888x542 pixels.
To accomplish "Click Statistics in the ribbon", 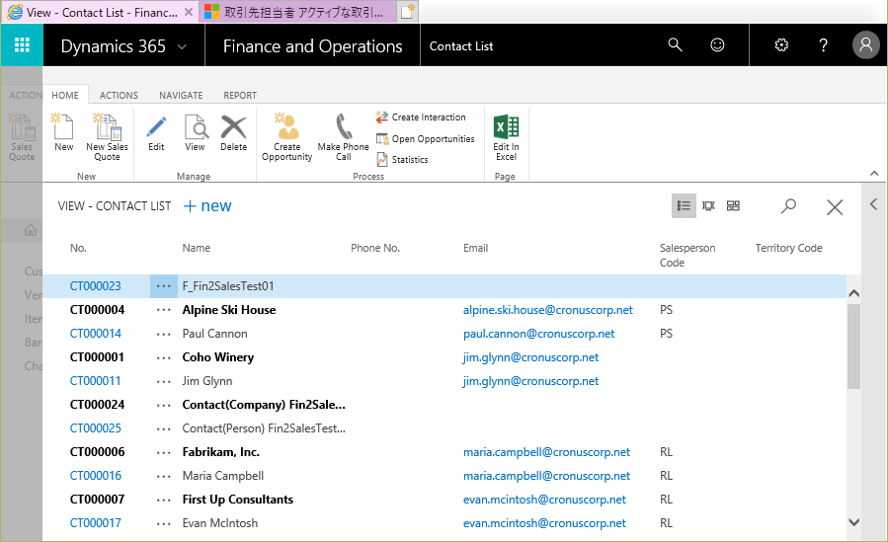I will click(x=401, y=160).
